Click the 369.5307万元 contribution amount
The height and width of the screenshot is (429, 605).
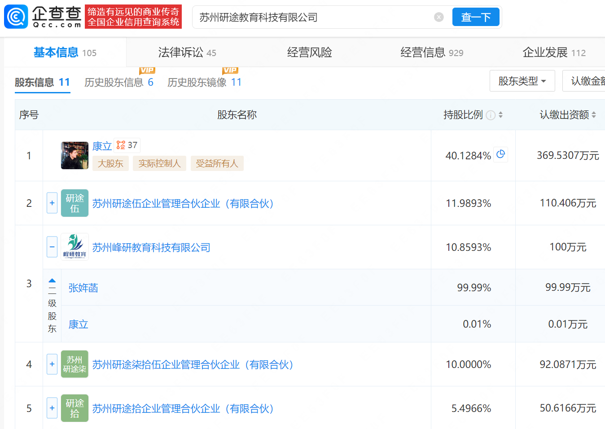(568, 155)
